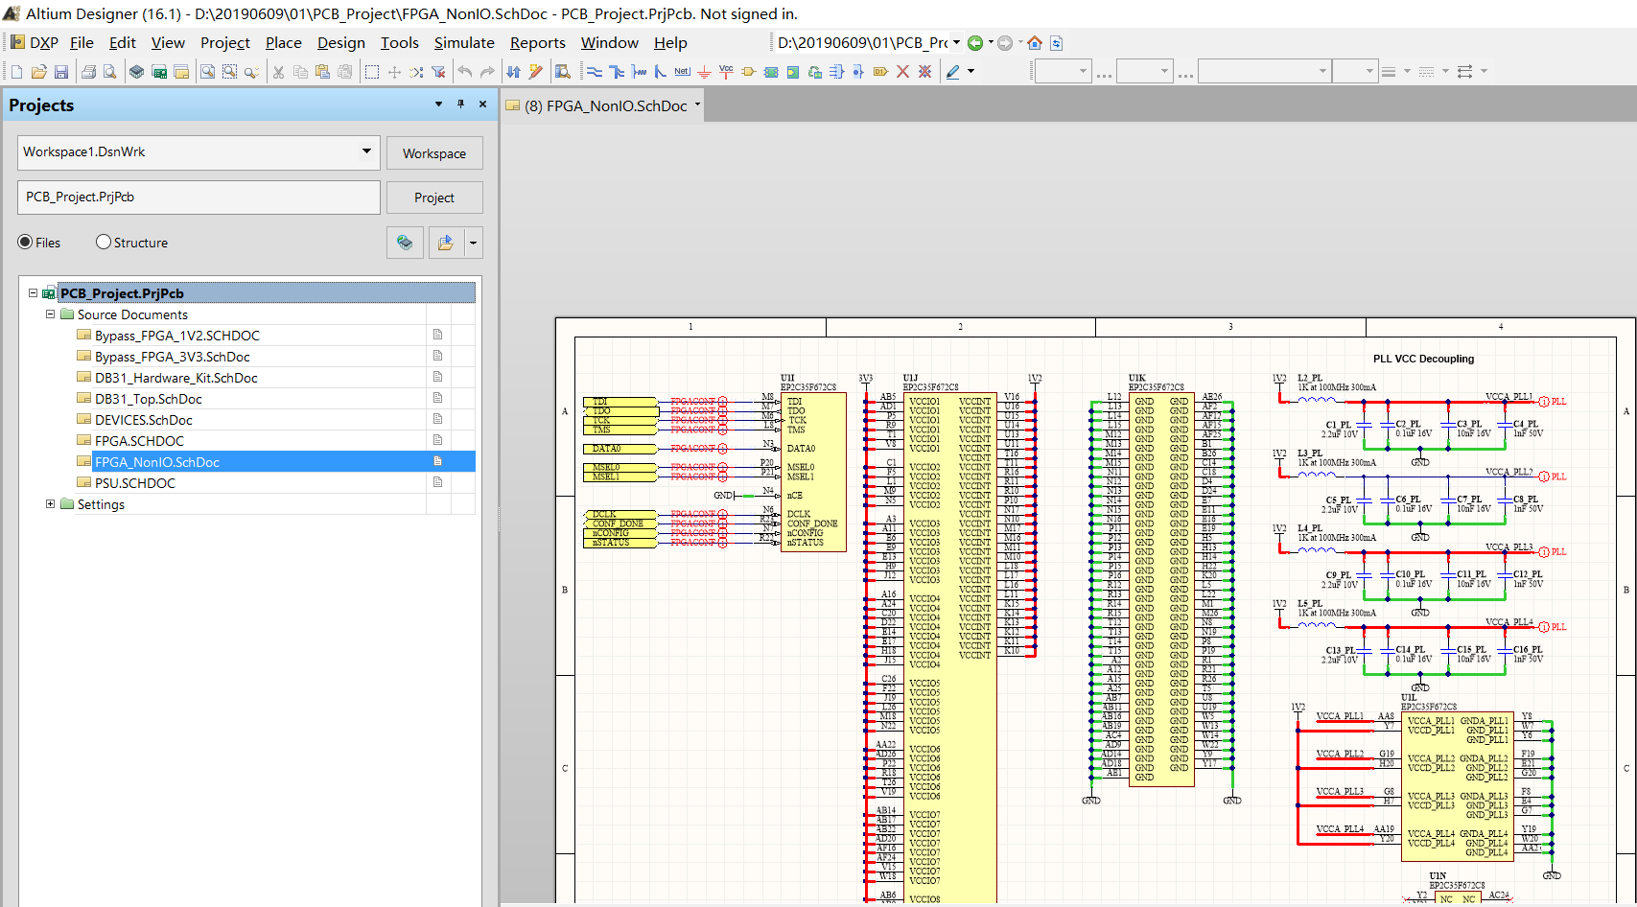
Task: Select FPGA.SCHDOC document
Action: coord(139,441)
